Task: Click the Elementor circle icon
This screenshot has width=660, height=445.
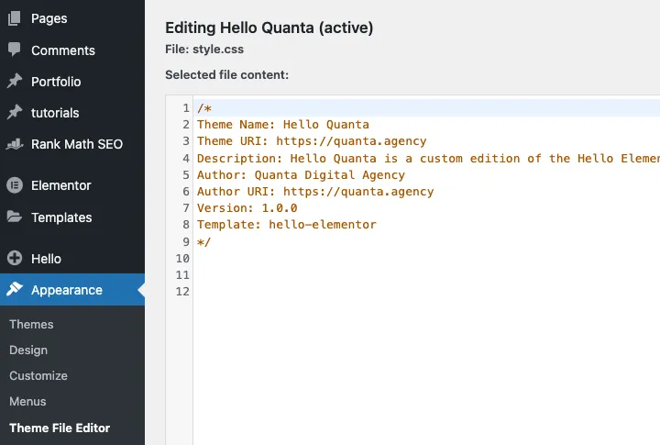Action: pos(15,185)
